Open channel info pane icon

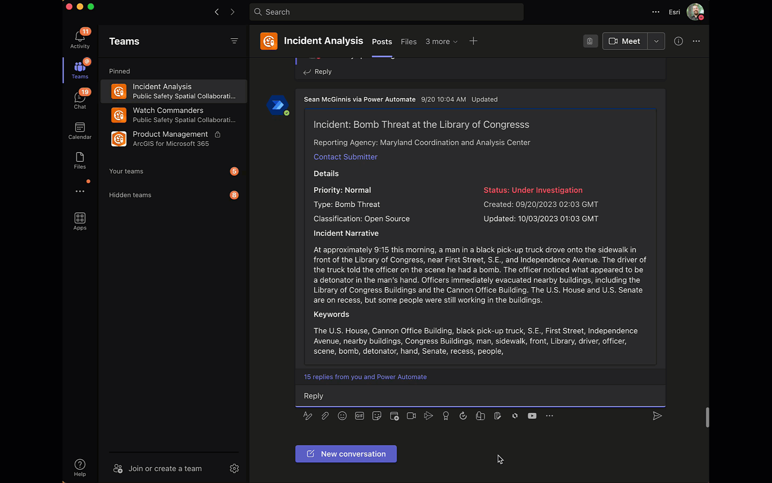678,41
